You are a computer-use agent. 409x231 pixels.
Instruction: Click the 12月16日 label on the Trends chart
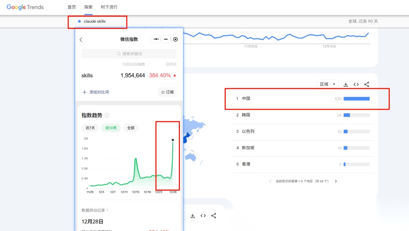(x=329, y=46)
